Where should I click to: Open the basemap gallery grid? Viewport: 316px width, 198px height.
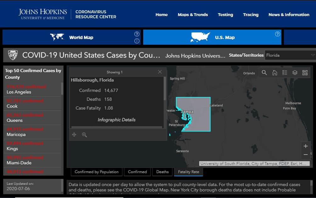click(x=305, y=73)
